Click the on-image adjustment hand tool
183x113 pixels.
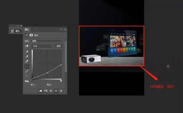point(27,46)
